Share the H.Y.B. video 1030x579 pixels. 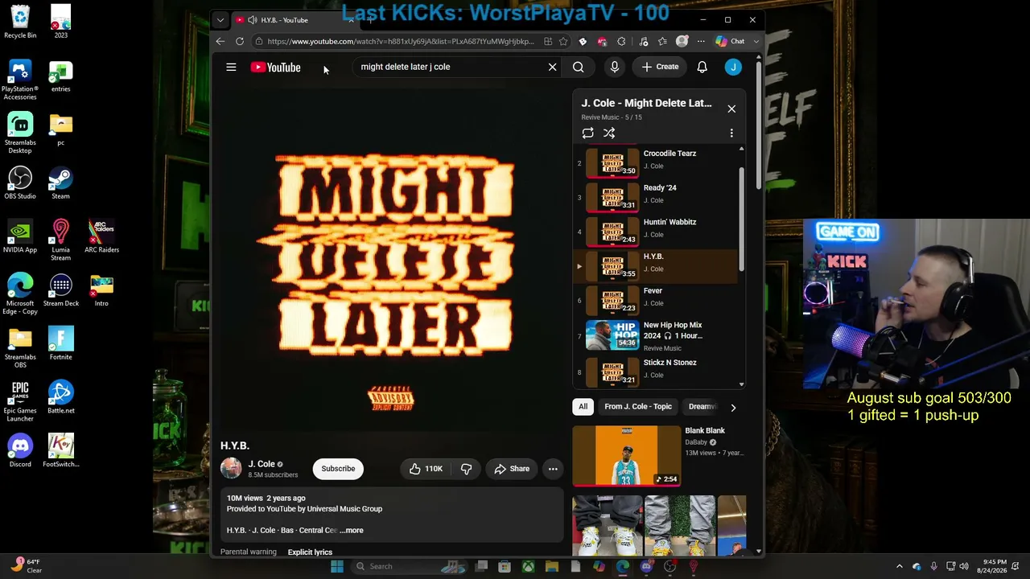tap(512, 469)
